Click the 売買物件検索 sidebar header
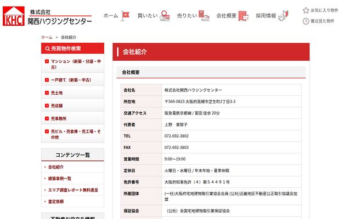Screen dimensions: 351x219 (x=72, y=49)
